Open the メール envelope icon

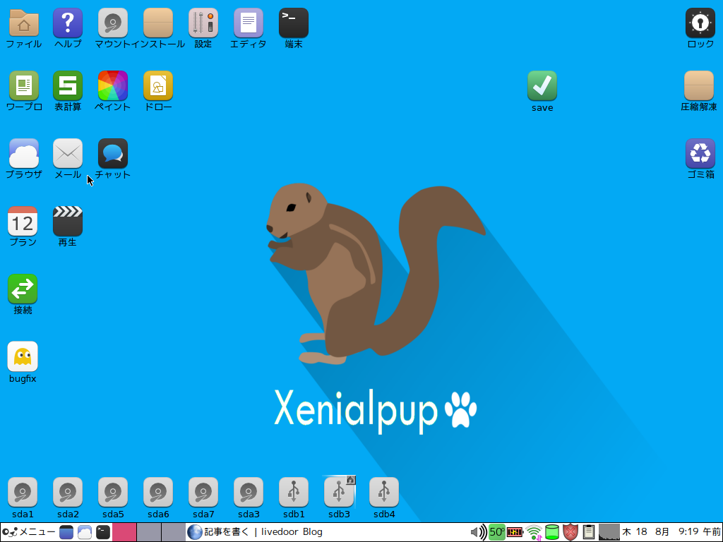click(x=68, y=153)
